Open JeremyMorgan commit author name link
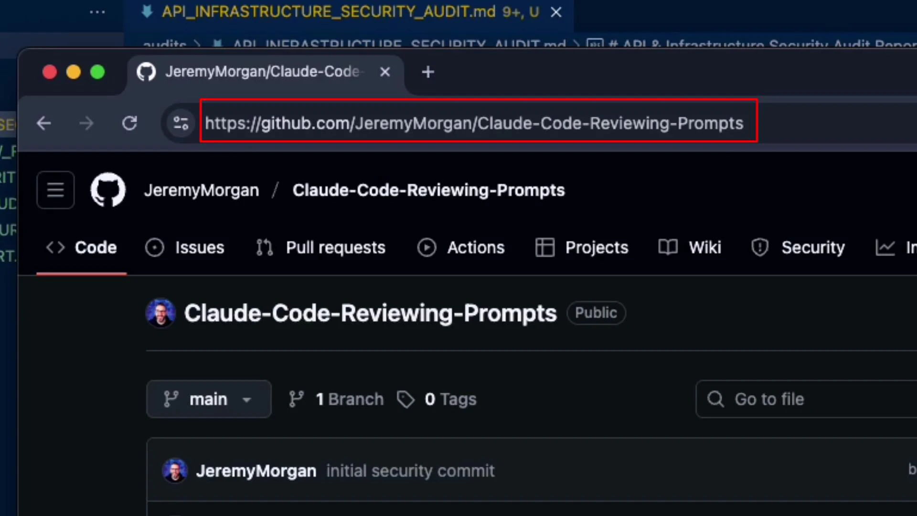This screenshot has height=516, width=917. pos(256,471)
